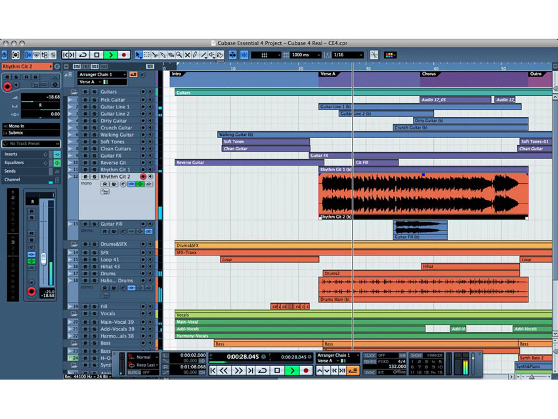Open the color palette selector
This screenshot has height=419, width=558.
391,55
